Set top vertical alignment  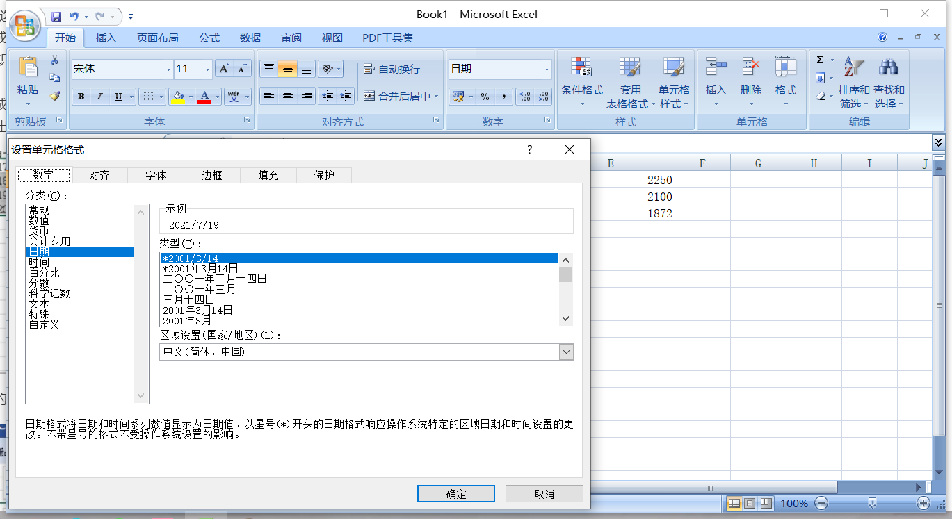pos(269,69)
